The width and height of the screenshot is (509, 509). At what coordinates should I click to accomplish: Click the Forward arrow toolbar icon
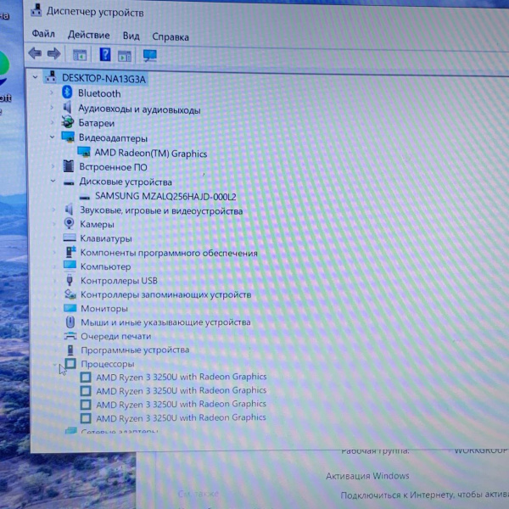pyautogui.click(x=54, y=53)
